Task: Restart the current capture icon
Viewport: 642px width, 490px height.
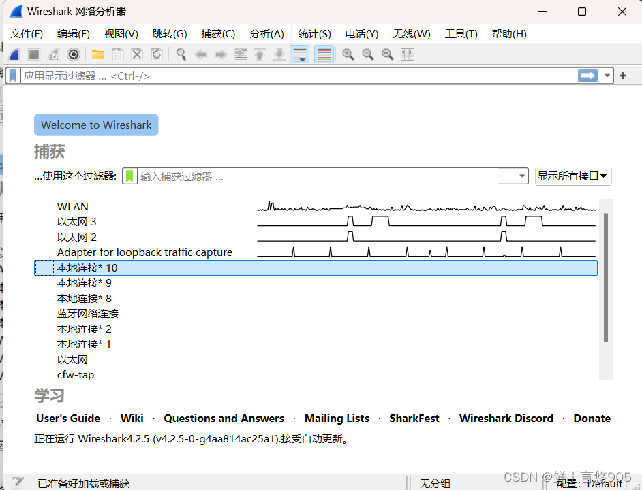Action: tap(54, 54)
